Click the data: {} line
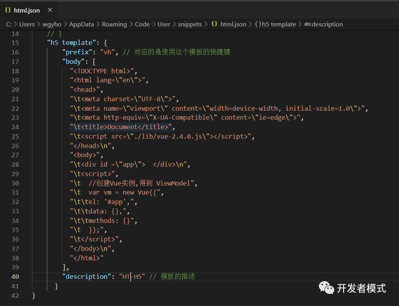The height and width of the screenshot is (306, 399). click(98, 211)
